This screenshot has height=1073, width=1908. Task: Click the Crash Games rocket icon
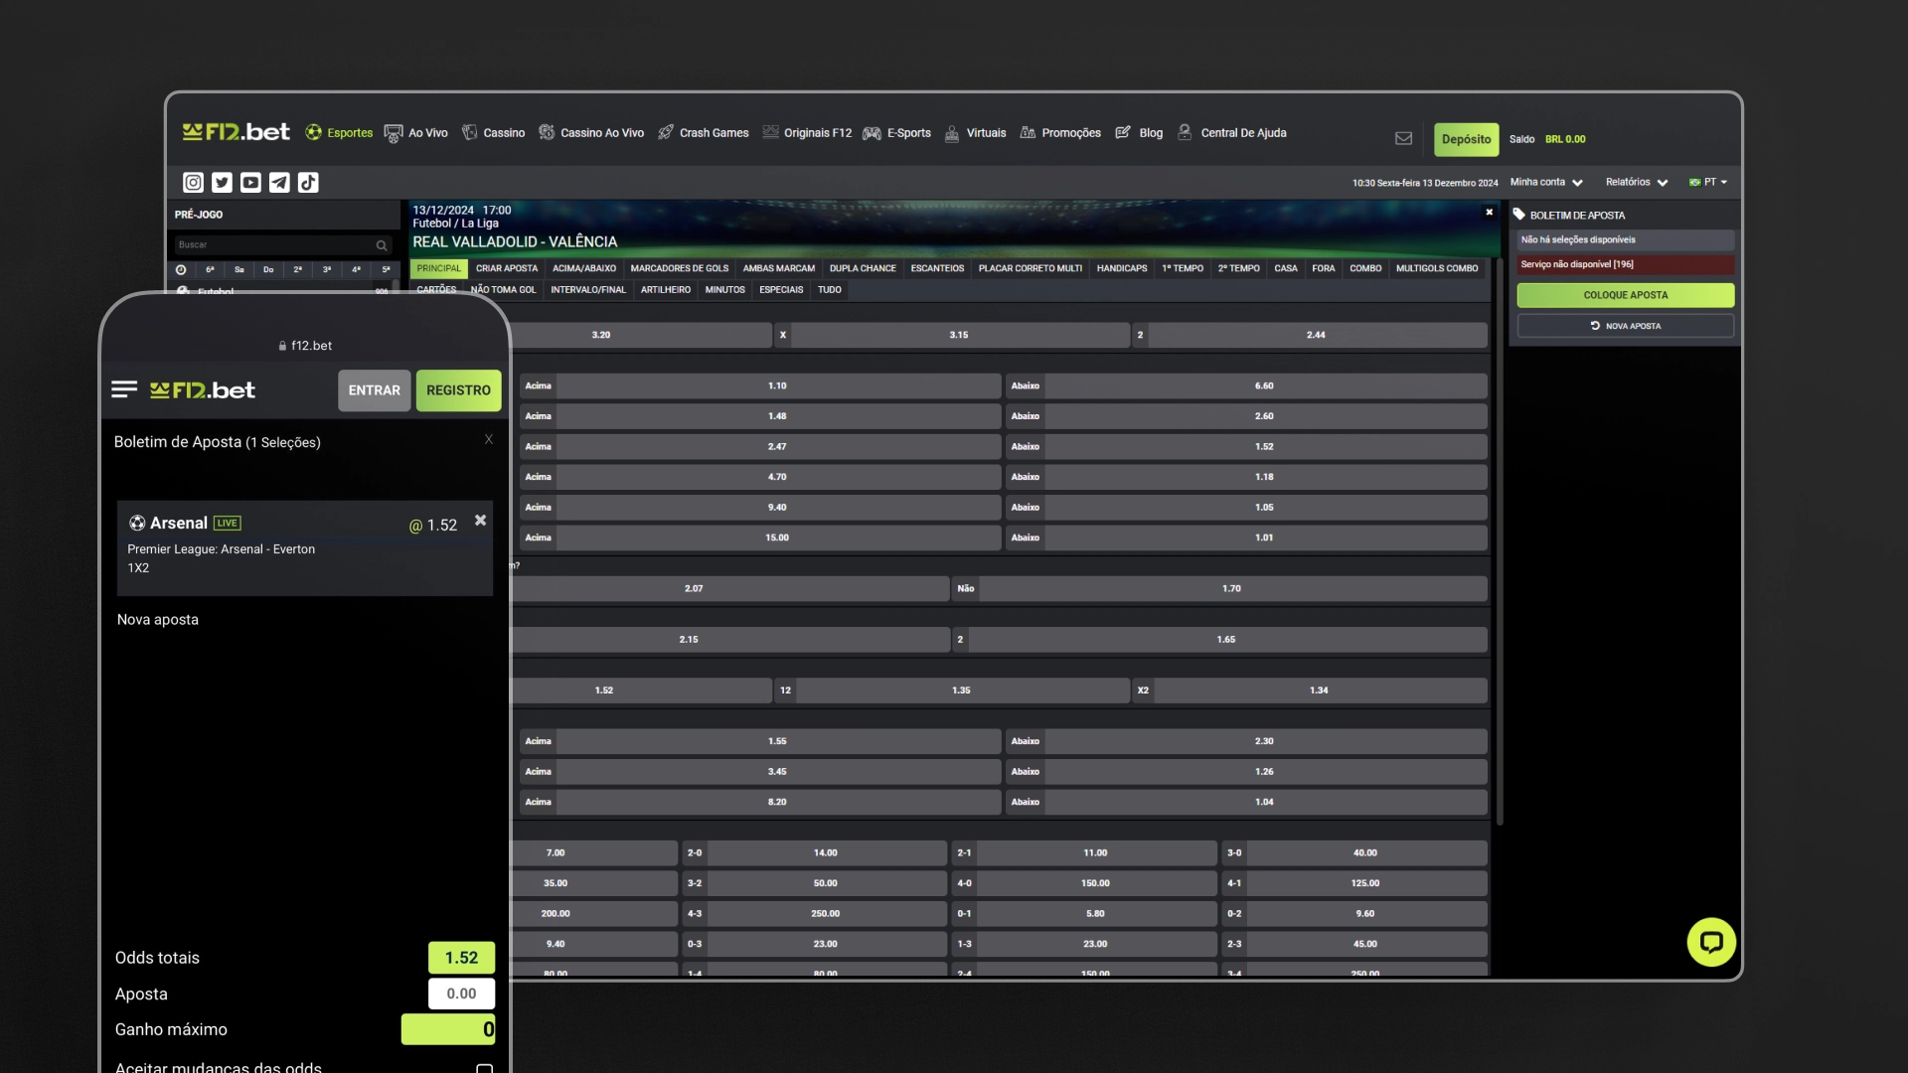(x=666, y=132)
